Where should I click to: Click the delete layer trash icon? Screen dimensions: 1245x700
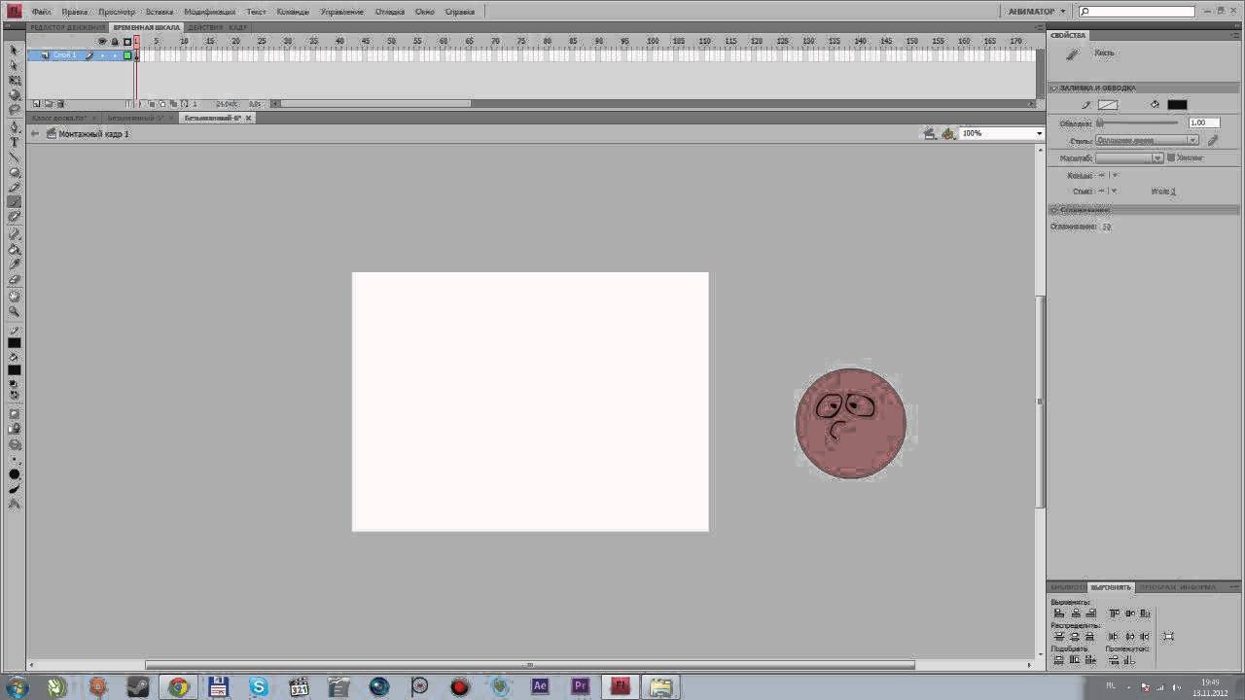tap(60, 103)
